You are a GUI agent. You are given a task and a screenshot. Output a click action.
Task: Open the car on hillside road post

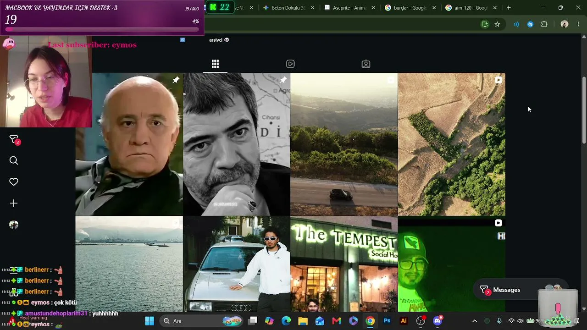(x=344, y=144)
